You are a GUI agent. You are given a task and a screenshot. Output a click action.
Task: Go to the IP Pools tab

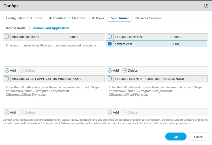coord(98,18)
